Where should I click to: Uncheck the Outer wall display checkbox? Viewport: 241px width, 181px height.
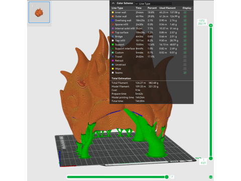[185, 17]
